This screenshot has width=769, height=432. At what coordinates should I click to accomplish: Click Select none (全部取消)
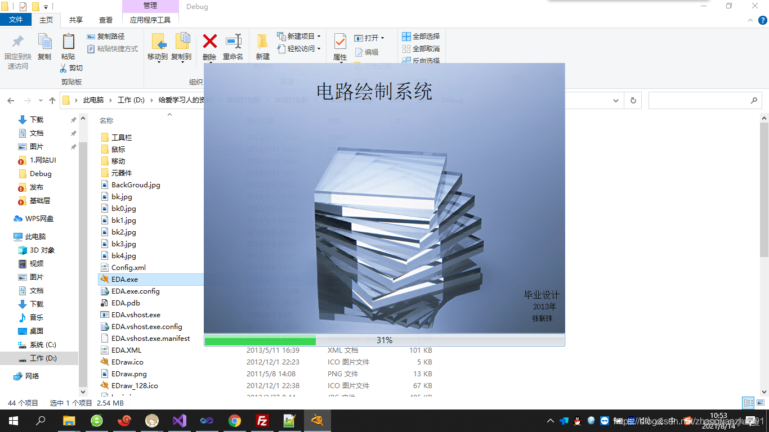[x=421, y=49]
